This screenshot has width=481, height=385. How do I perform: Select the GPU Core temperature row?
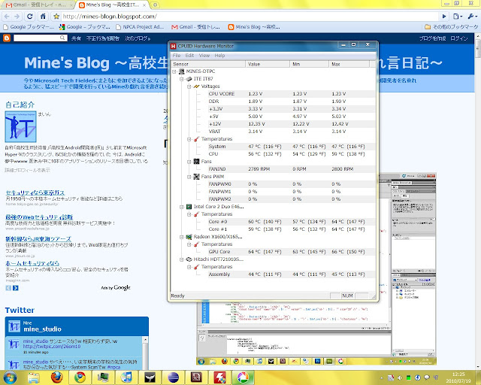pyautogui.click(x=292, y=252)
